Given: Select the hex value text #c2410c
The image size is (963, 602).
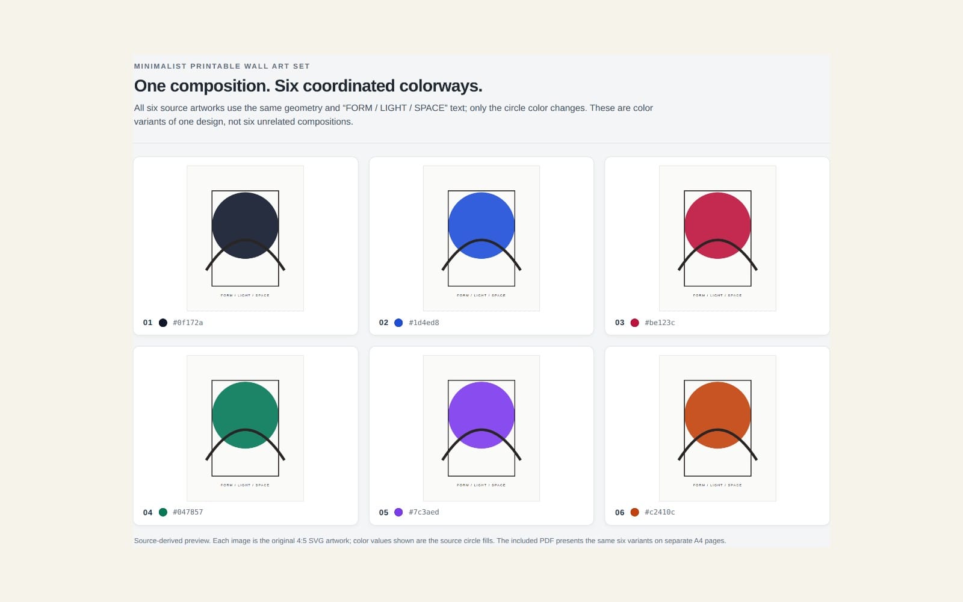Looking at the screenshot, I should click(x=660, y=512).
